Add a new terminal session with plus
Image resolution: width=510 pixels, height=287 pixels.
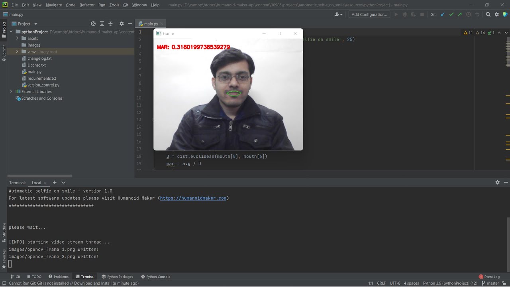coord(55,183)
